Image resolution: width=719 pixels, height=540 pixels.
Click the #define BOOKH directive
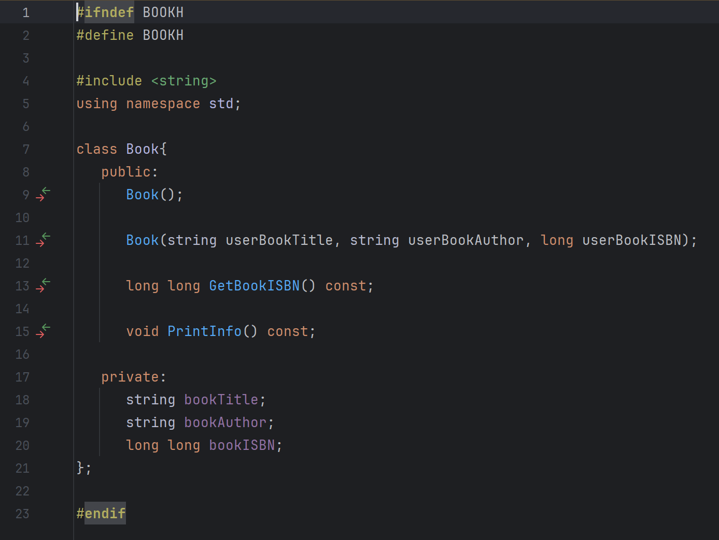pyautogui.click(x=130, y=35)
